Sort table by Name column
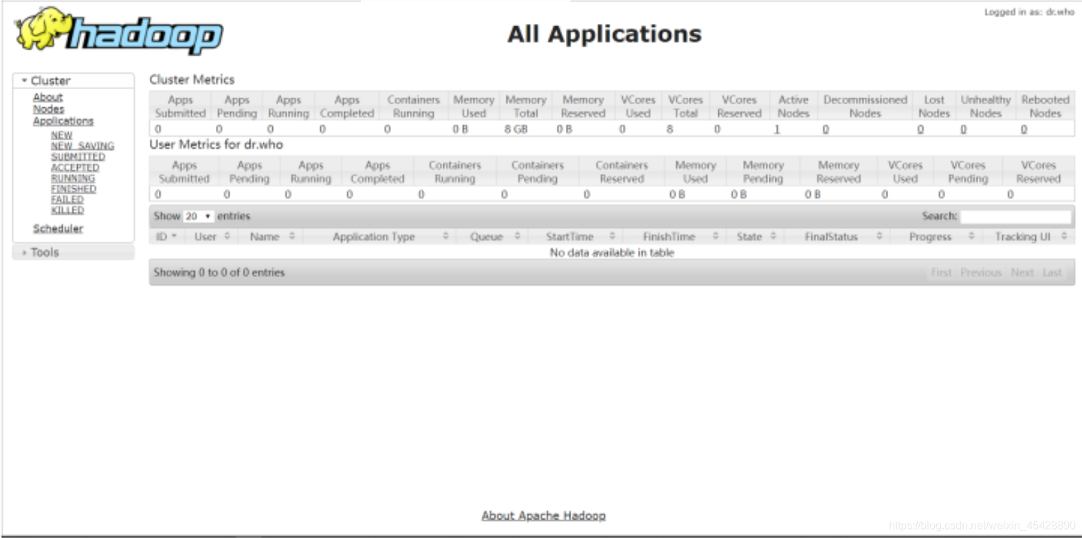The image size is (1082, 538). click(270, 236)
